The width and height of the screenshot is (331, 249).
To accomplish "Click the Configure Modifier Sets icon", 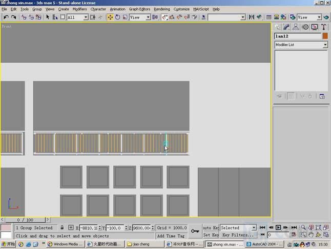I will pos(322,96).
